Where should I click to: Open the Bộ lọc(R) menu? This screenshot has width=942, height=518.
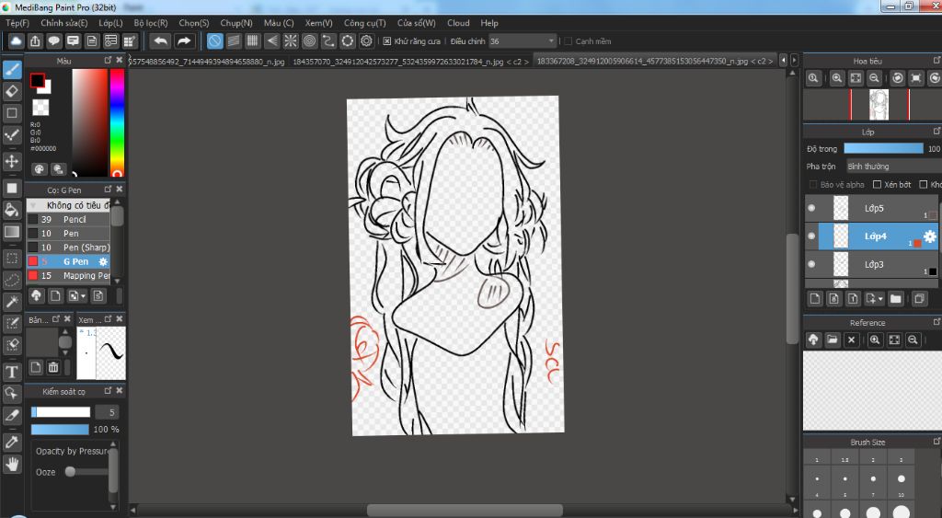[x=150, y=23]
